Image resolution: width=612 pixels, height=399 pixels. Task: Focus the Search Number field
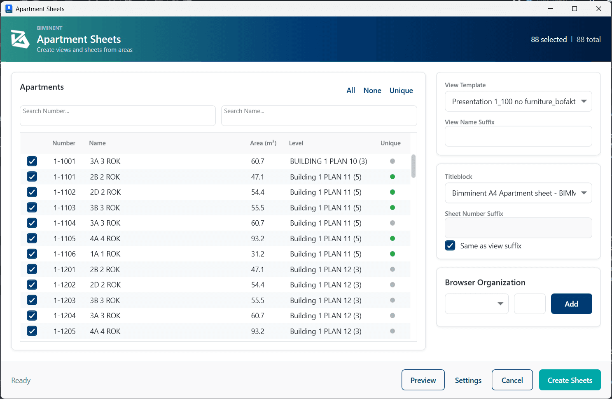point(118,116)
